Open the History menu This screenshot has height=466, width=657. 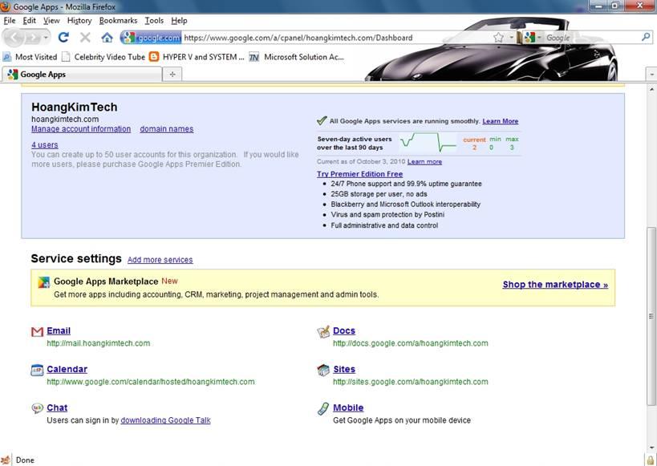pyautogui.click(x=79, y=21)
